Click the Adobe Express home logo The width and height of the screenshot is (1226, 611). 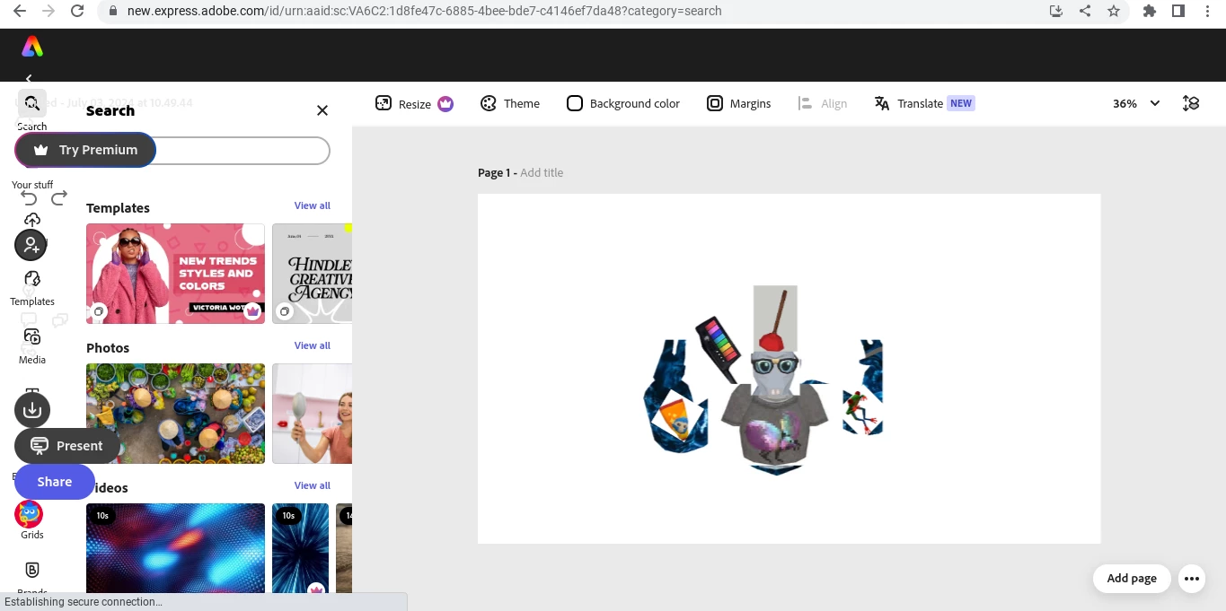[32, 47]
